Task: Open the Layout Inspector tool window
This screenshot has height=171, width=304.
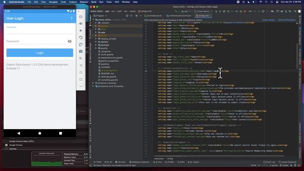Action: (287, 162)
